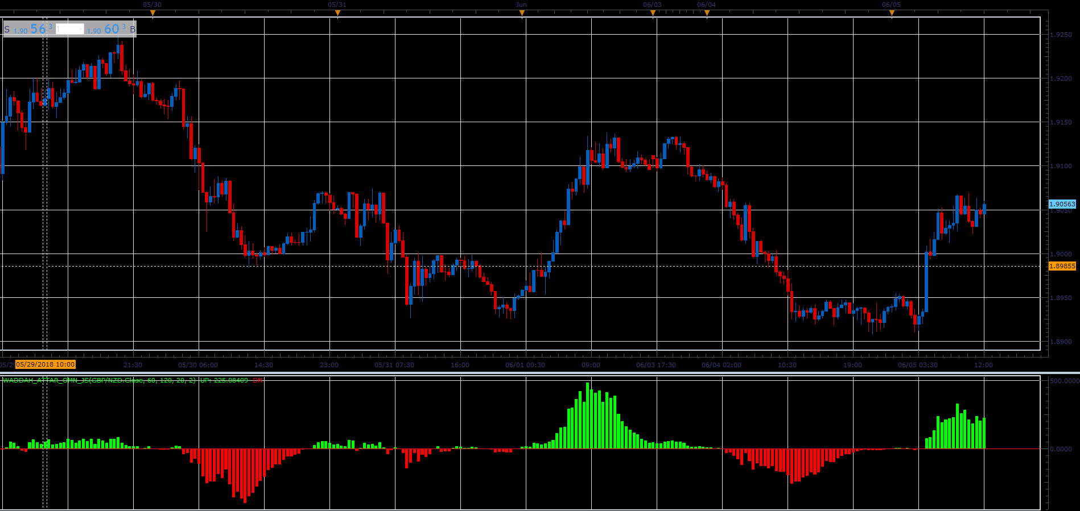Click the 500.0000 indicator scale label
Image resolution: width=1080 pixels, height=511 pixels.
pos(1065,381)
